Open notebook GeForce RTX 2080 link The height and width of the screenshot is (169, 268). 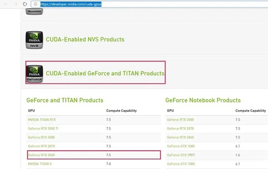click(180, 120)
